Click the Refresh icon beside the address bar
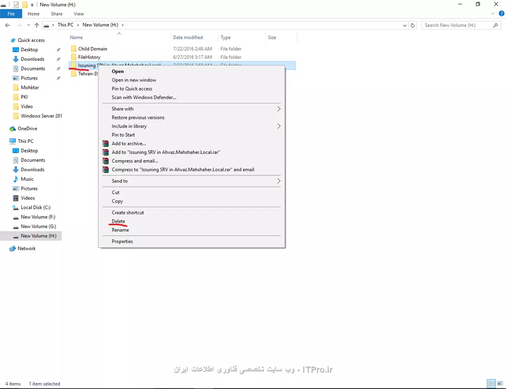 (x=414, y=25)
